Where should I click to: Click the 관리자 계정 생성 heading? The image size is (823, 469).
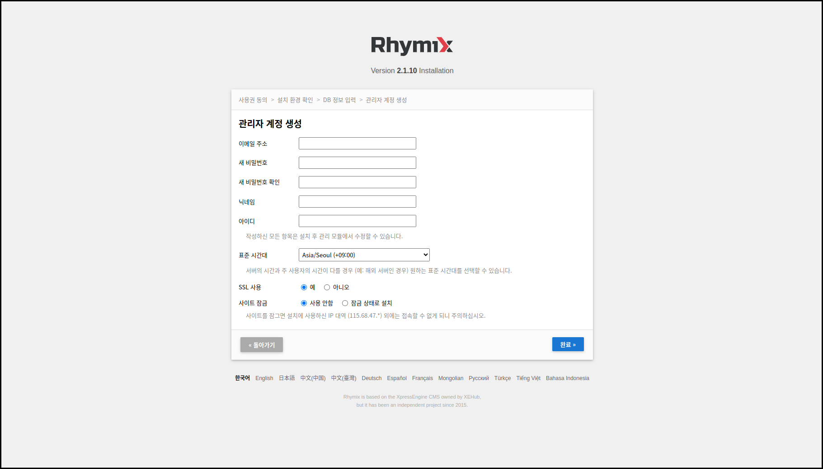270,124
